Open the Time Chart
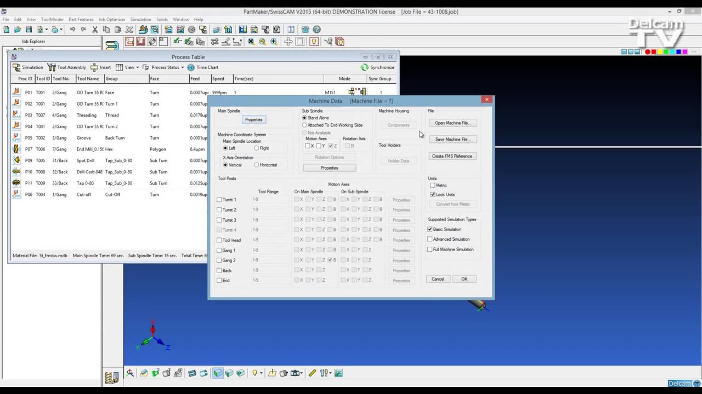702x394 pixels. tap(203, 67)
